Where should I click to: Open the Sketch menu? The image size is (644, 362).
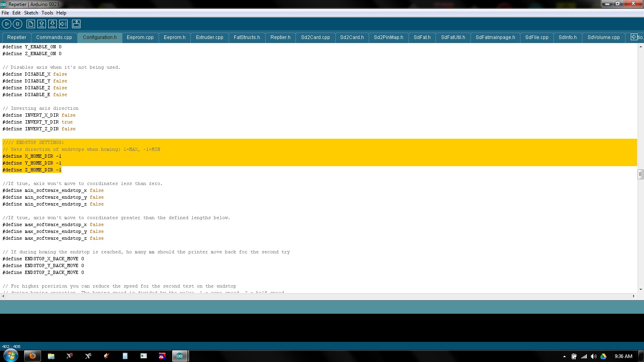[x=31, y=13]
